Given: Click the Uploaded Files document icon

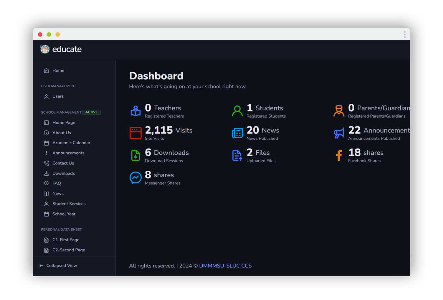Looking at the screenshot, I should click(237, 155).
